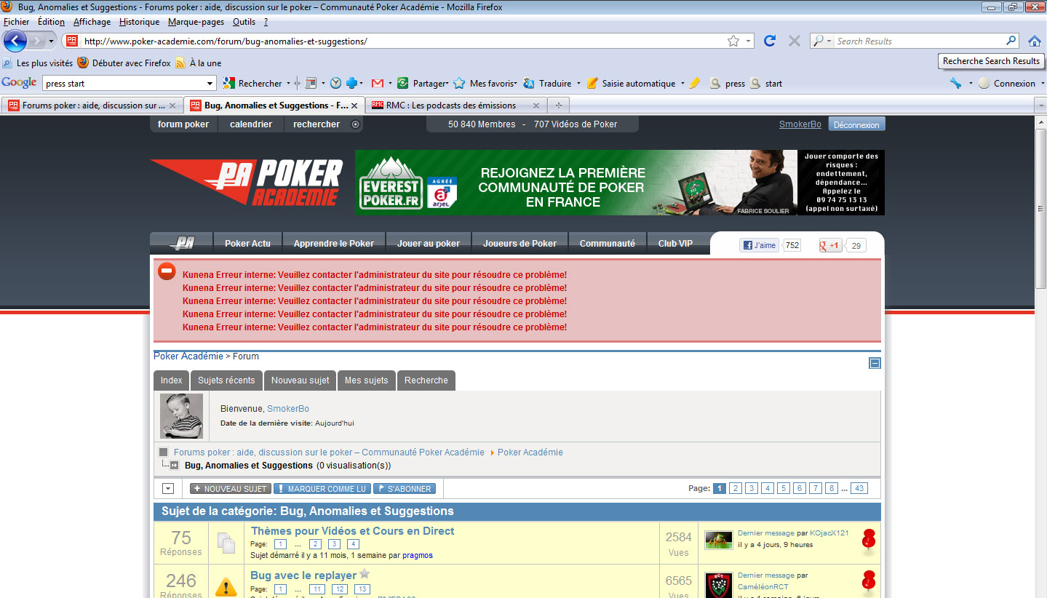Click the red pin icon on Thèmes topic

(868, 541)
